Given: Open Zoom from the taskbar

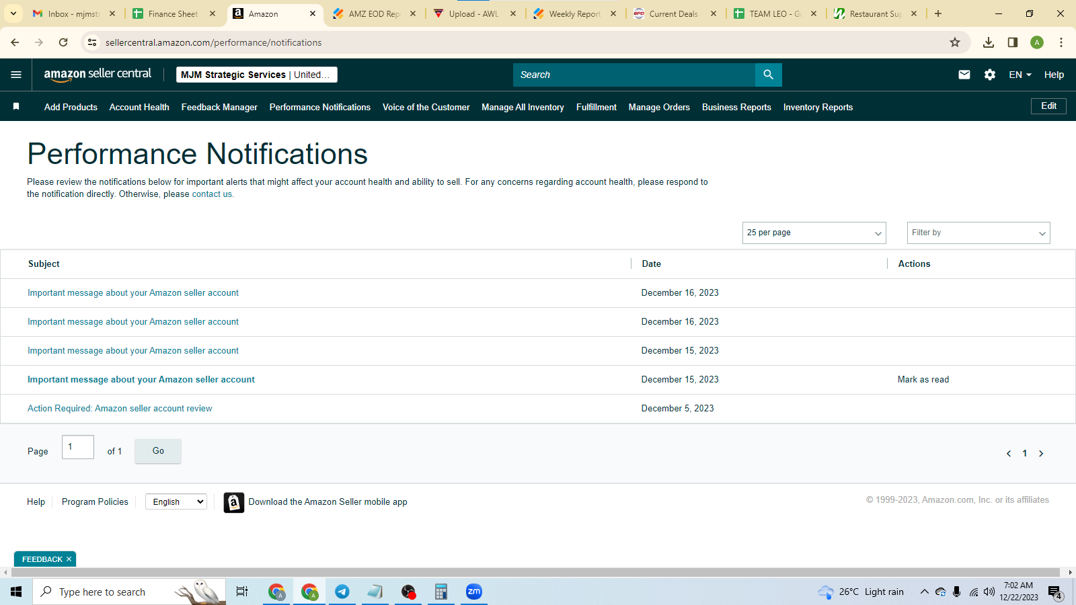Looking at the screenshot, I should [x=474, y=592].
